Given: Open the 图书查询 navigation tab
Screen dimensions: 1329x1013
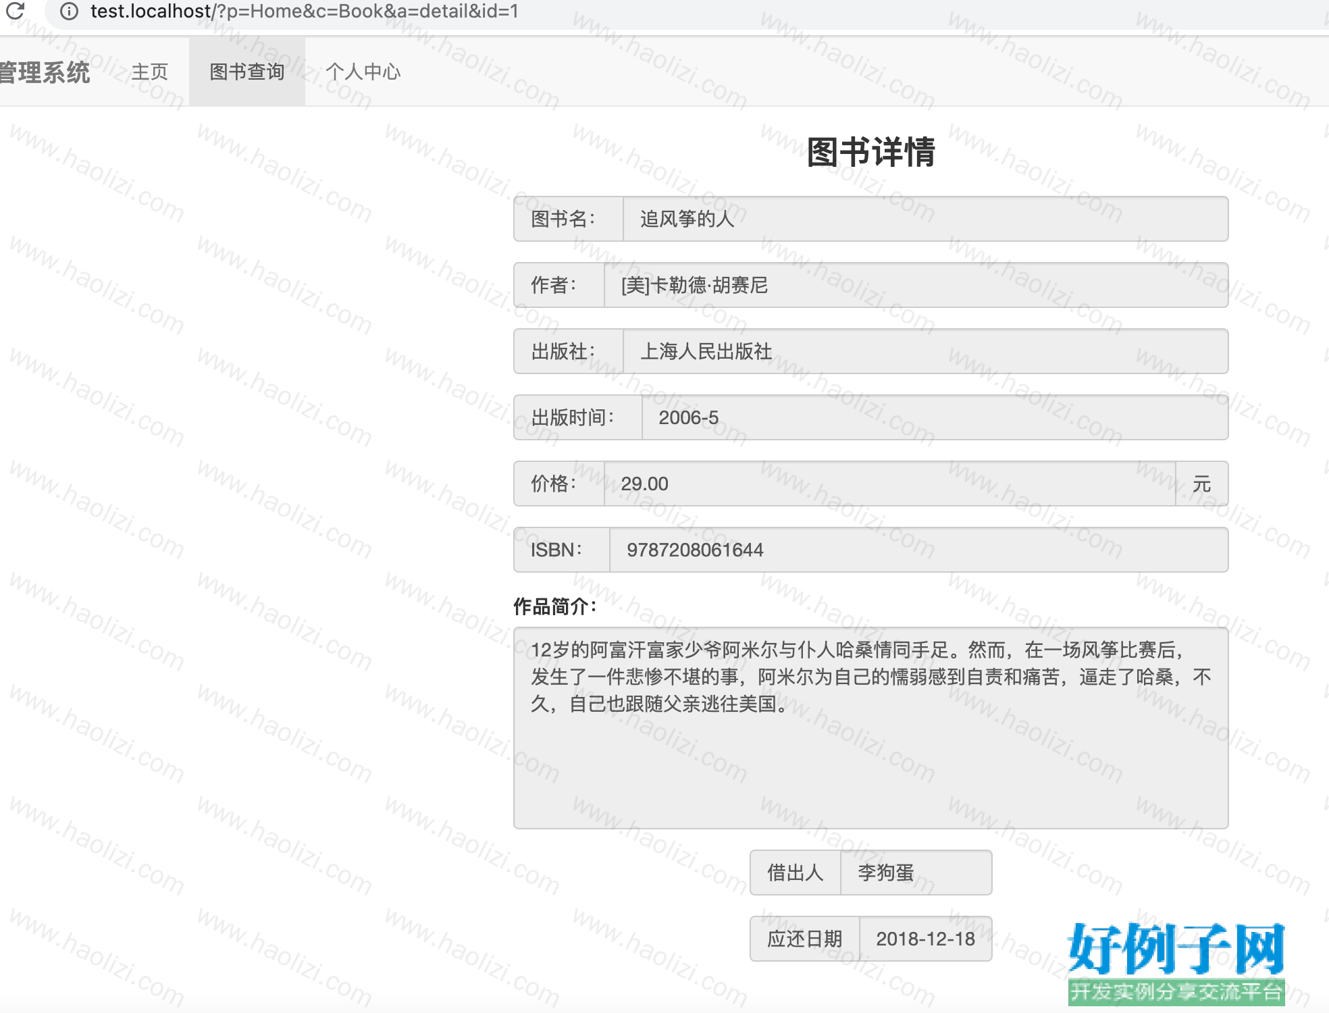Looking at the screenshot, I should pos(247,72).
